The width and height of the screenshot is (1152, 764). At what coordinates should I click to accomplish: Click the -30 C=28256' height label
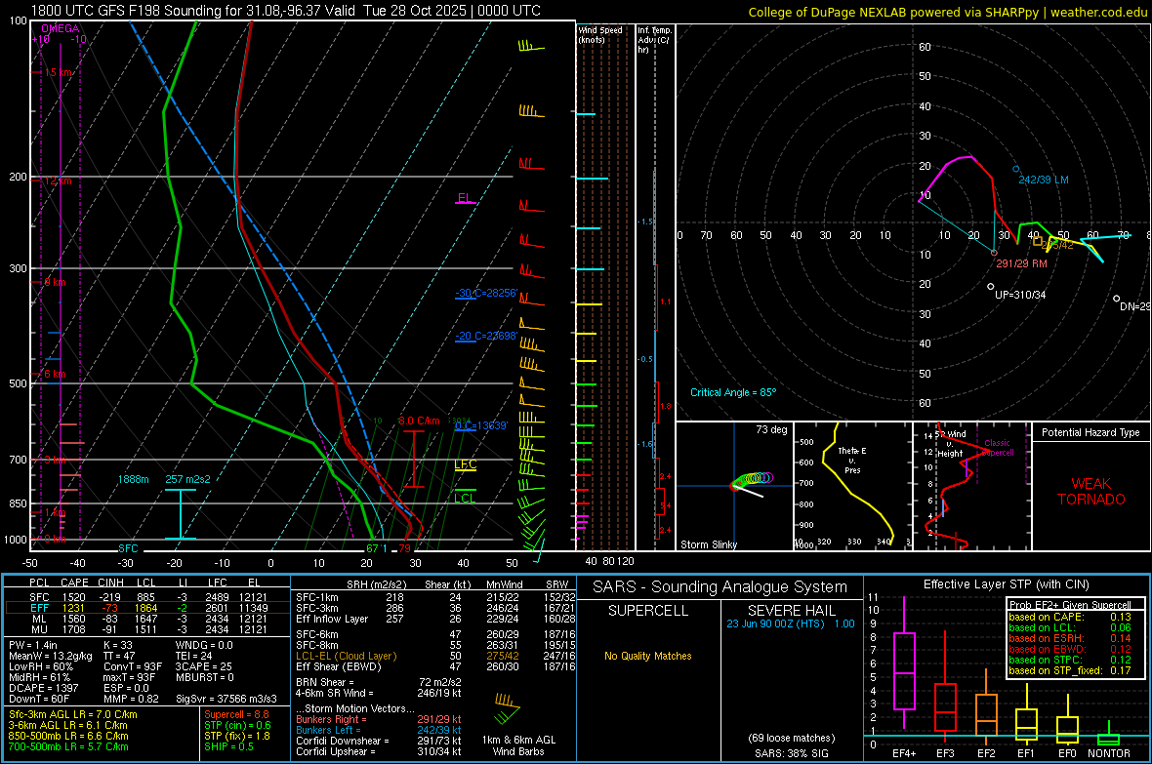[485, 293]
